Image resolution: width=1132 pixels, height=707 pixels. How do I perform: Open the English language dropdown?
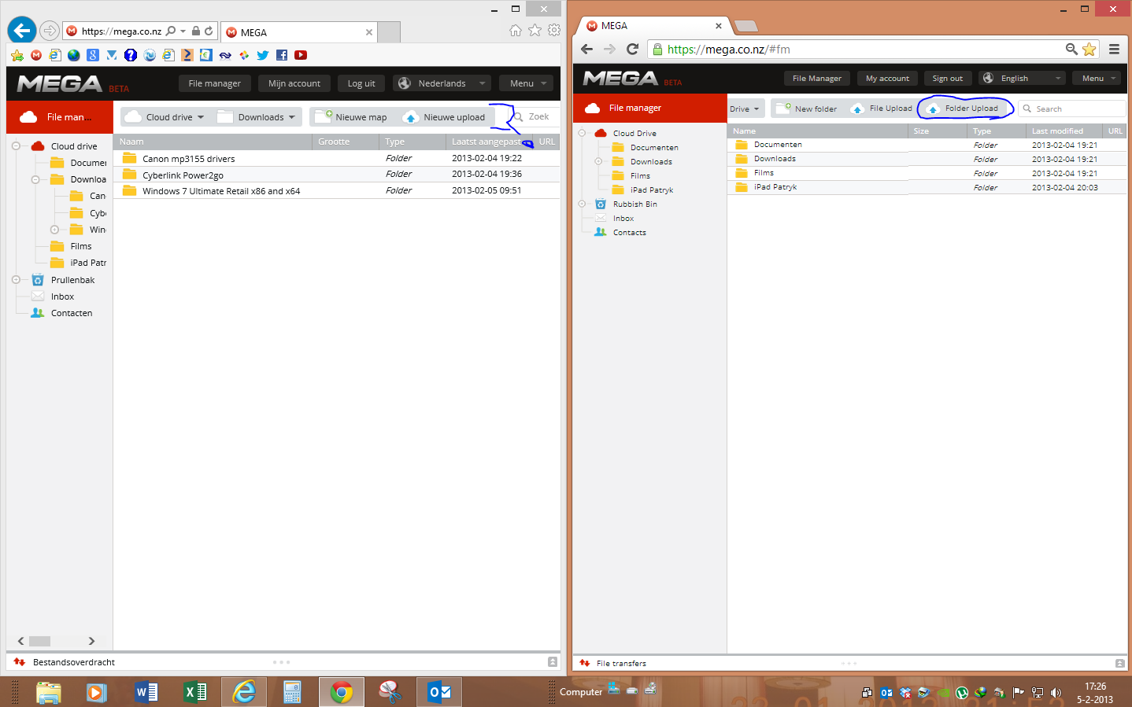tap(1022, 78)
